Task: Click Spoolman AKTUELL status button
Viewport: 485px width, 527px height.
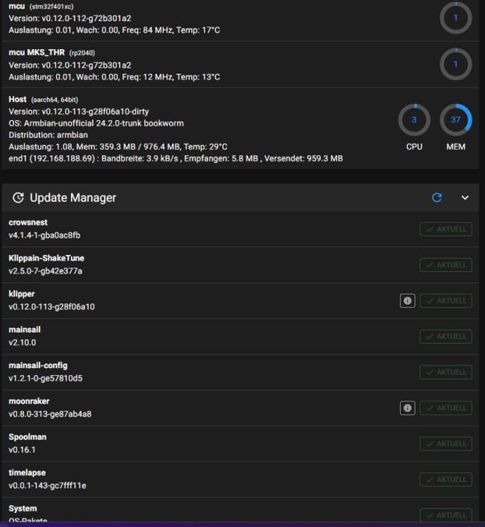Action: tap(446, 443)
